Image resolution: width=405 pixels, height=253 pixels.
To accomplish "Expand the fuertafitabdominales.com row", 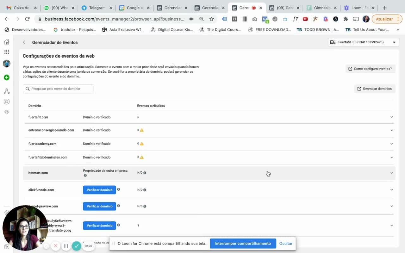I will tap(392, 157).
